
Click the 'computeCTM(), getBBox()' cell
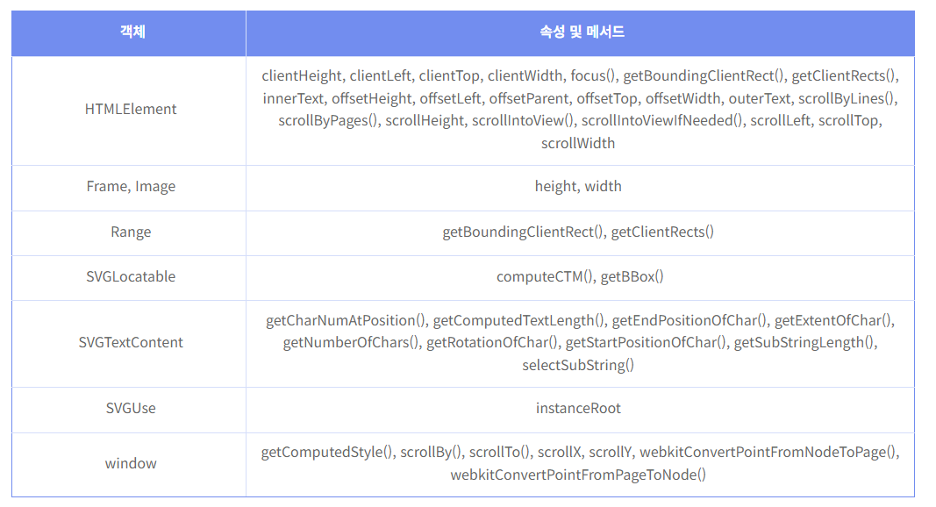coord(580,278)
